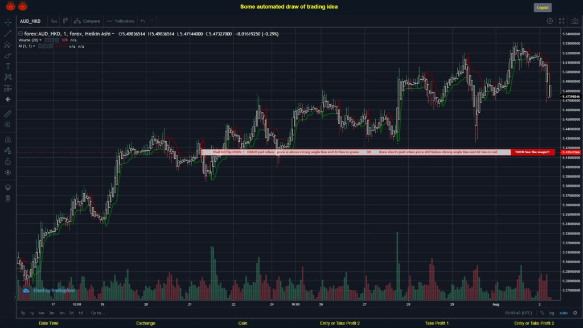Viewport: 583px width, 328px height.
Task: Open the Heikin Ashi series dropdown arrow
Action: (x=113, y=34)
